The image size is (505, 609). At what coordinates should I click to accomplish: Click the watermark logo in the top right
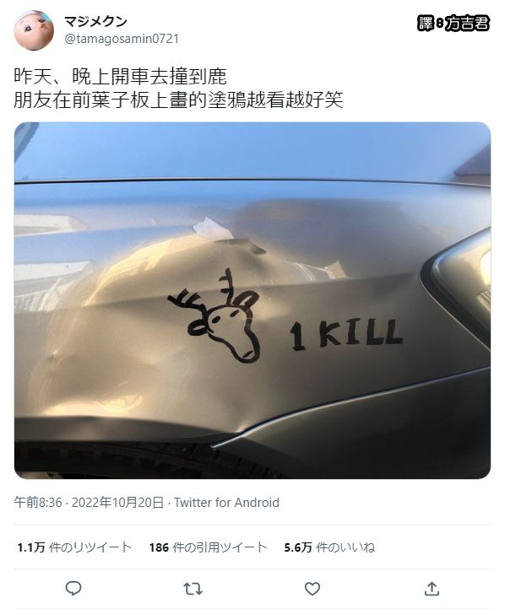[x=453, y=24]
